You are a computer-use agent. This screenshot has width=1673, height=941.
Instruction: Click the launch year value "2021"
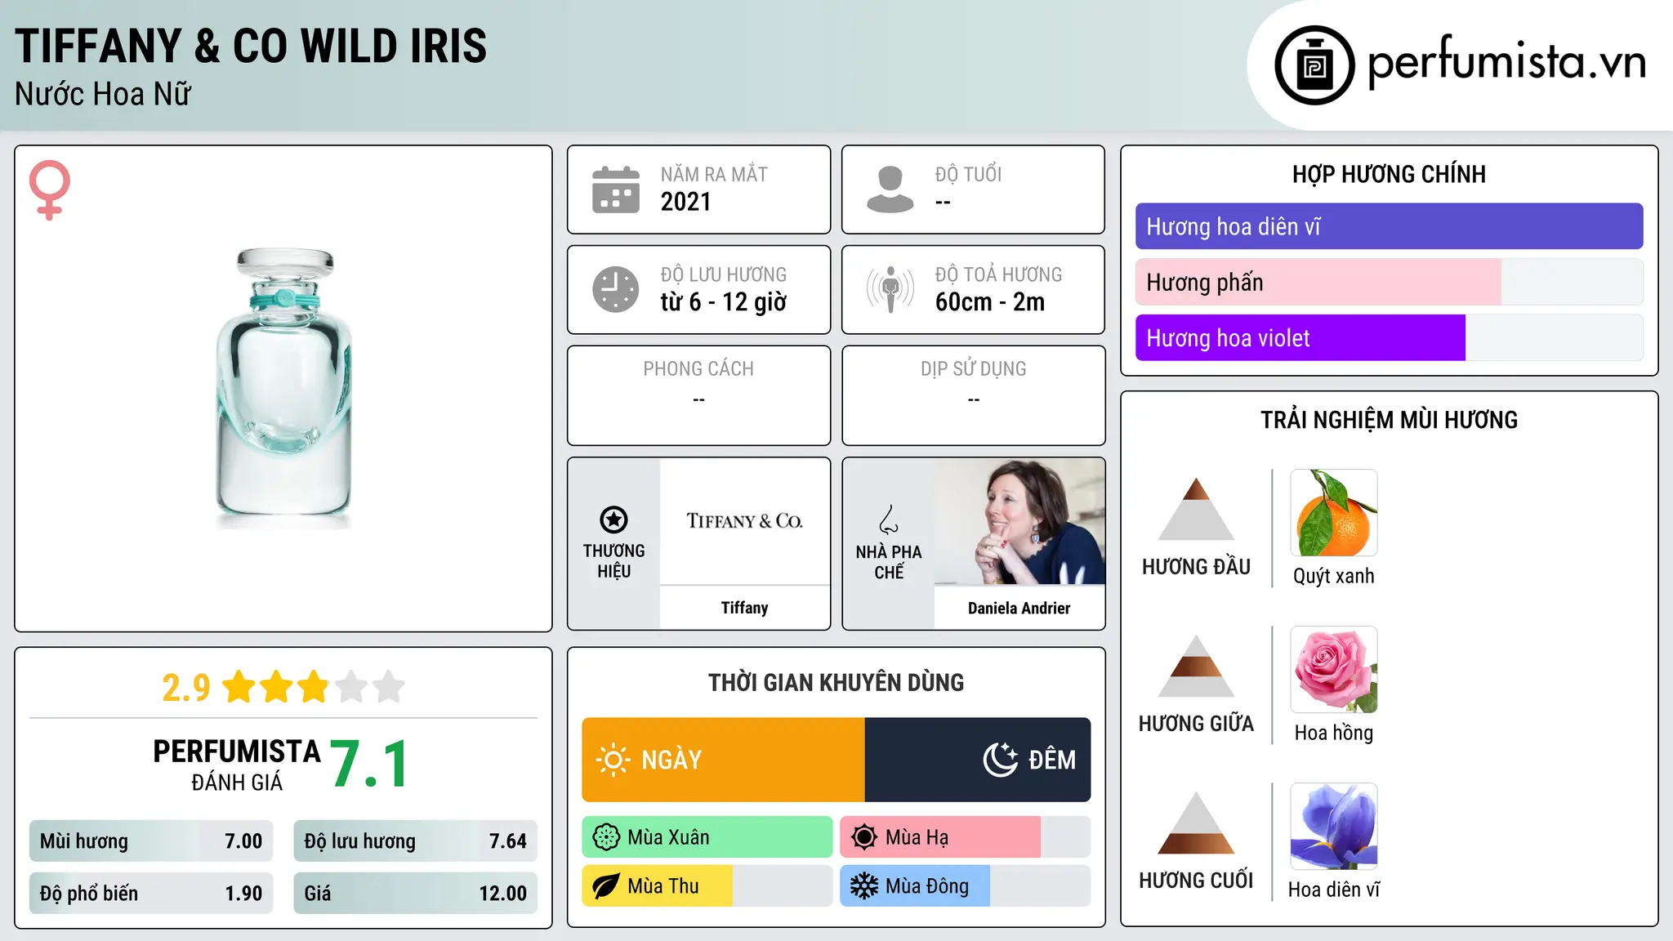(686, 202)
